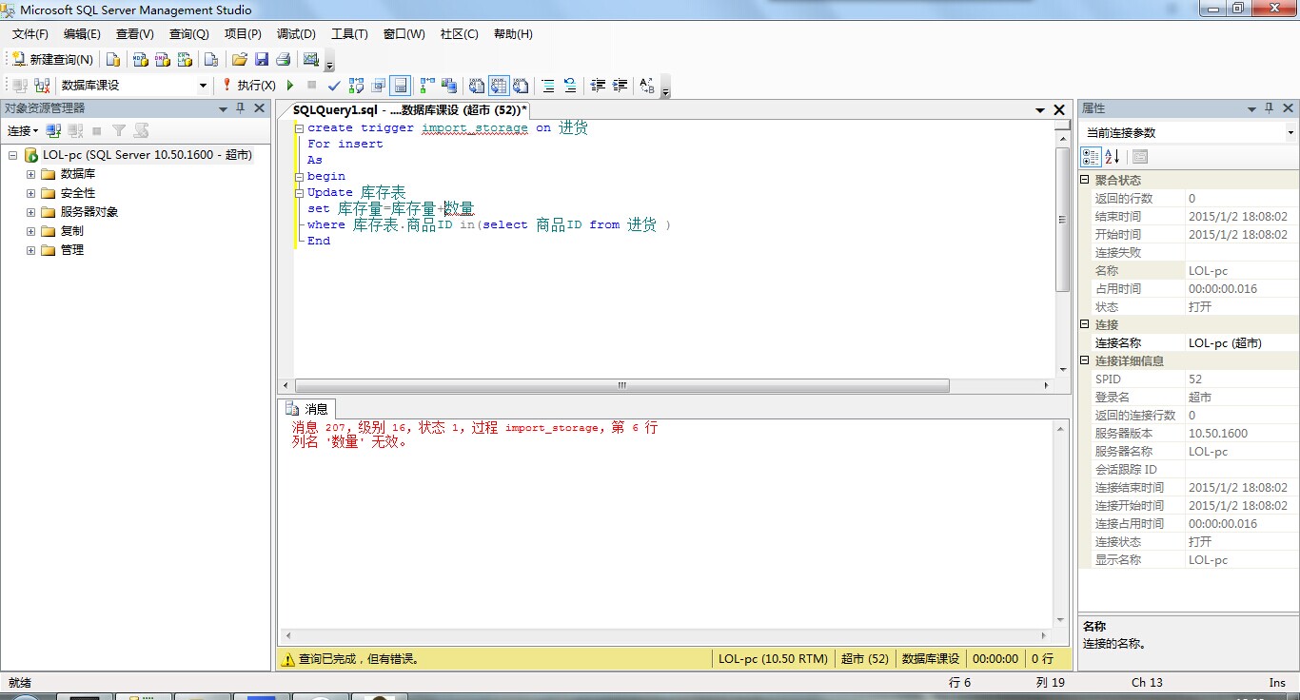Click the query Connect toolbar icon
The image size is (1300, 700).
click(19, 86)
